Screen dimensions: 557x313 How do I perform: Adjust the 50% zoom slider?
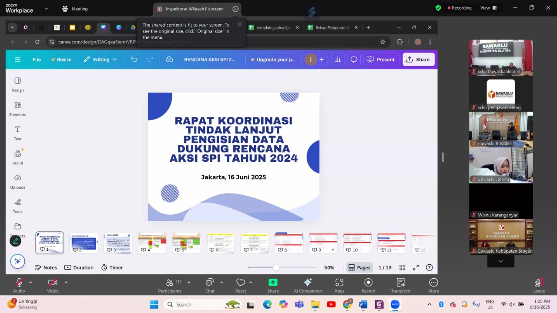pyautogui.click(x=276, y=267)
